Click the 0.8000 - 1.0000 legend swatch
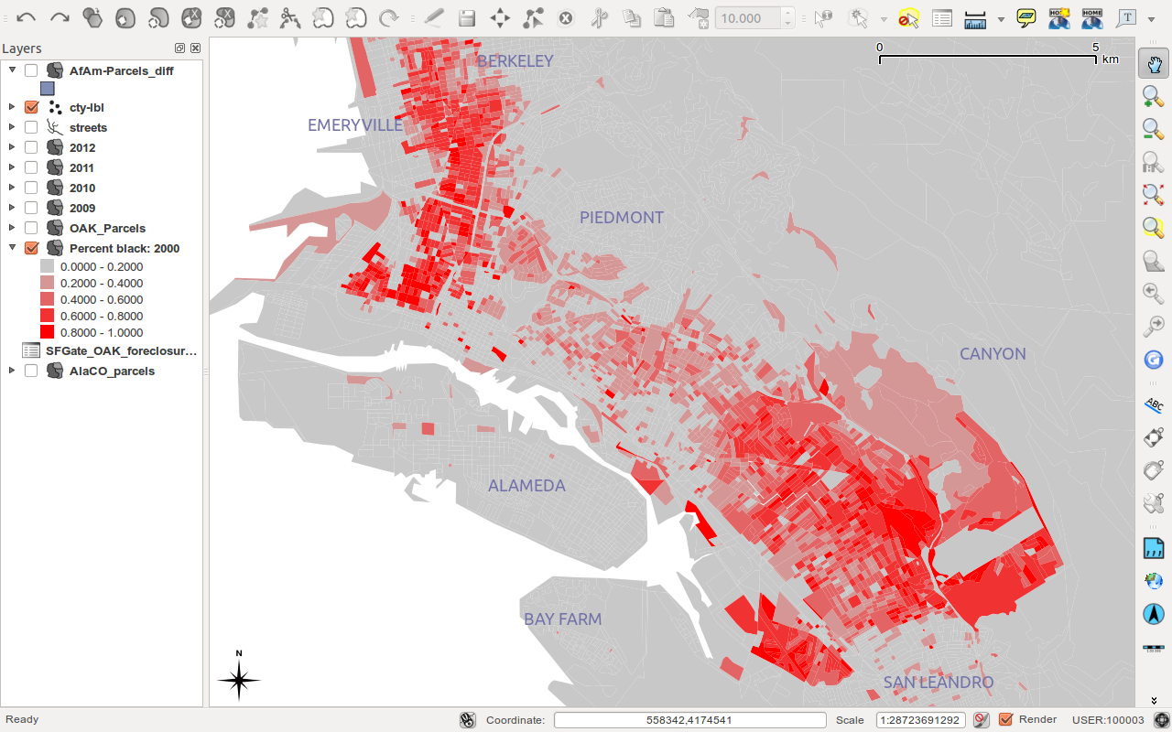The image size is (1172, 732). coord(47,332)
